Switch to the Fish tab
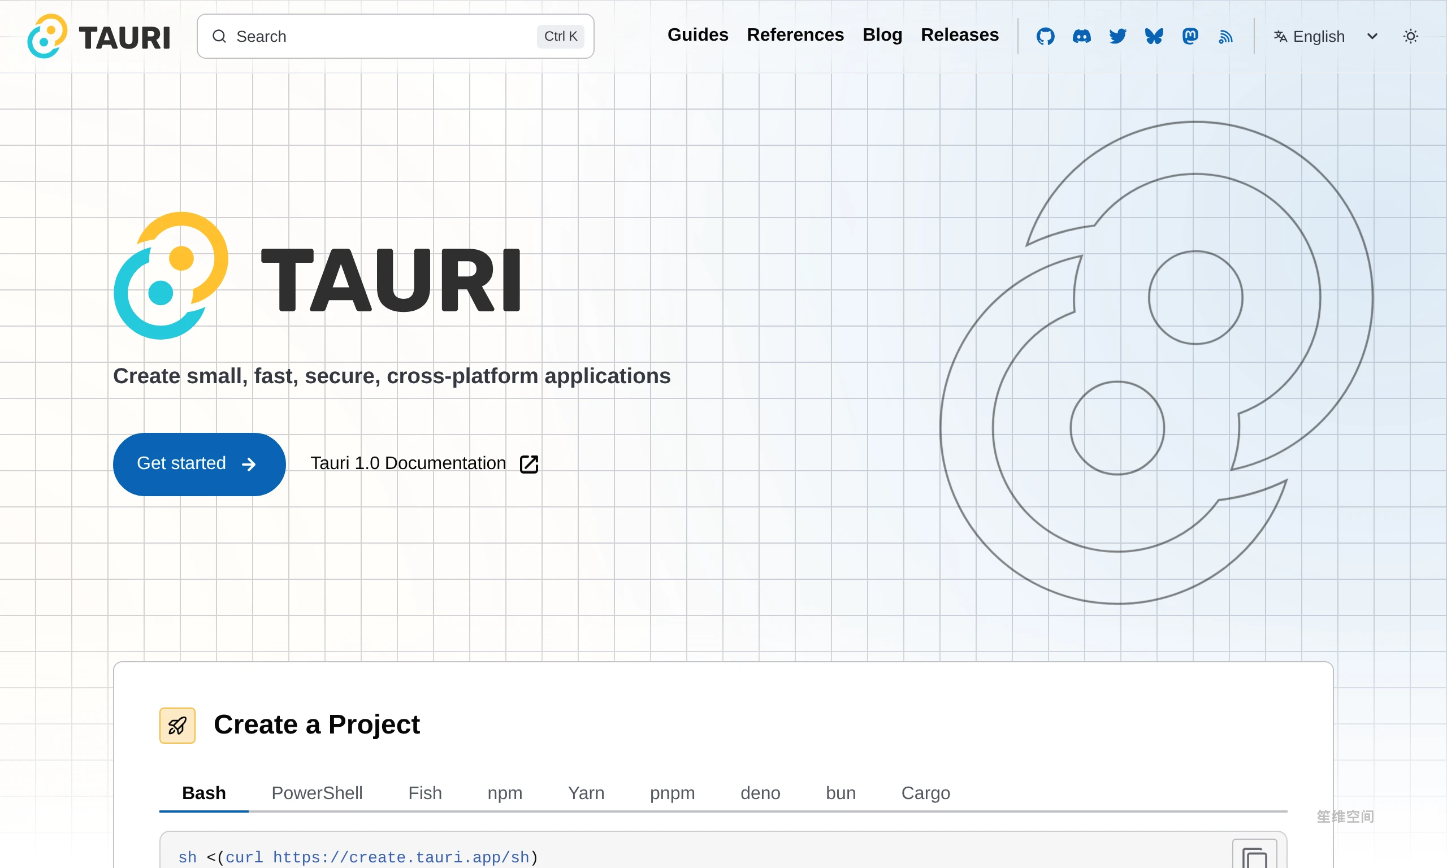This screenshot has width=1447, height=868. [x=425, y=793]
